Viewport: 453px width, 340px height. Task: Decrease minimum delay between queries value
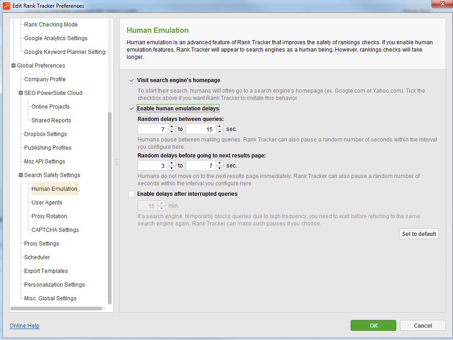(x=171, y=131)
